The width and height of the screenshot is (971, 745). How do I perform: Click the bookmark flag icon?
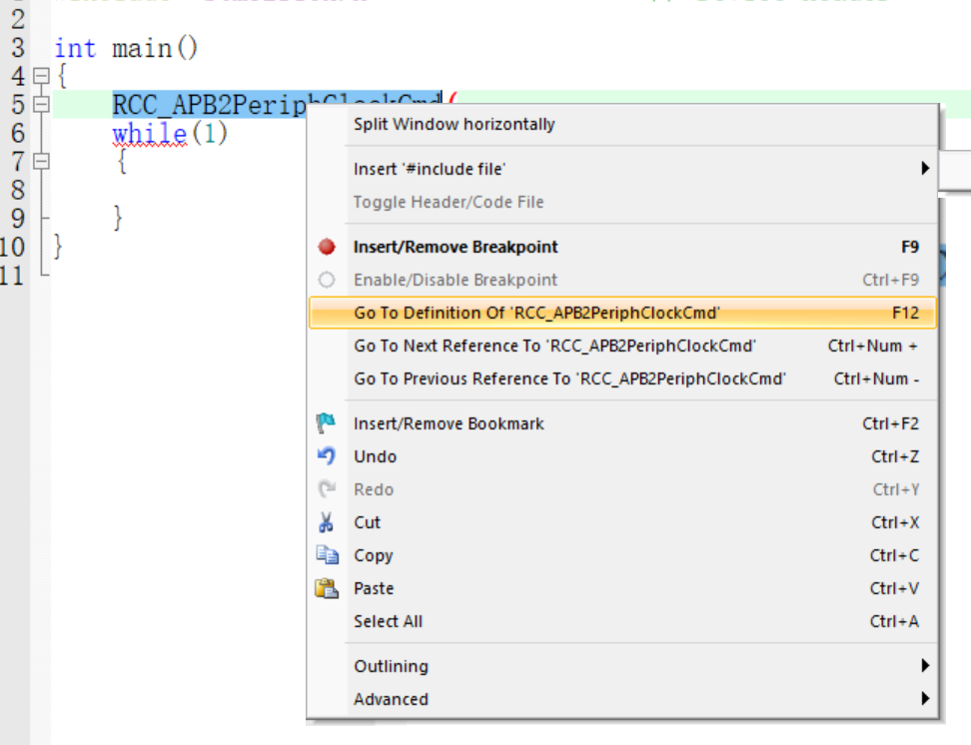[x=326, y=423]
